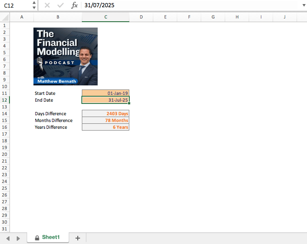The height and width of the screenshot is (244, 307).
Task: Click the fill handle on cell C12
Action: pyautogui.click(x=129, y=103)
